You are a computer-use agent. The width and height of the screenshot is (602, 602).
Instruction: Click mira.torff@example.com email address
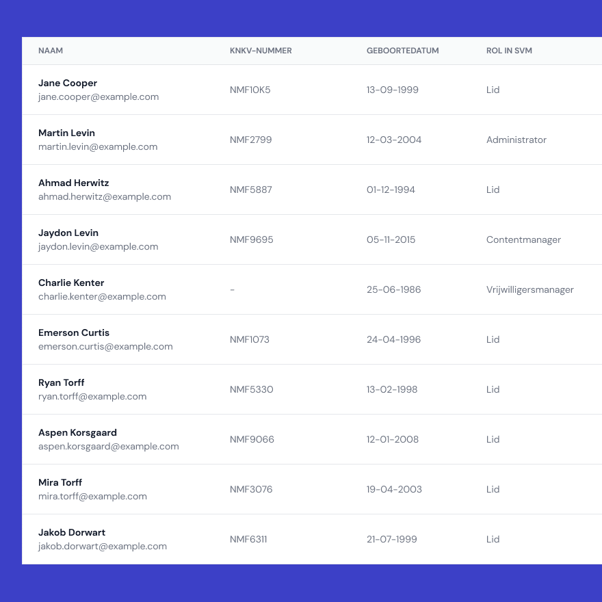(x=92, y=497)
